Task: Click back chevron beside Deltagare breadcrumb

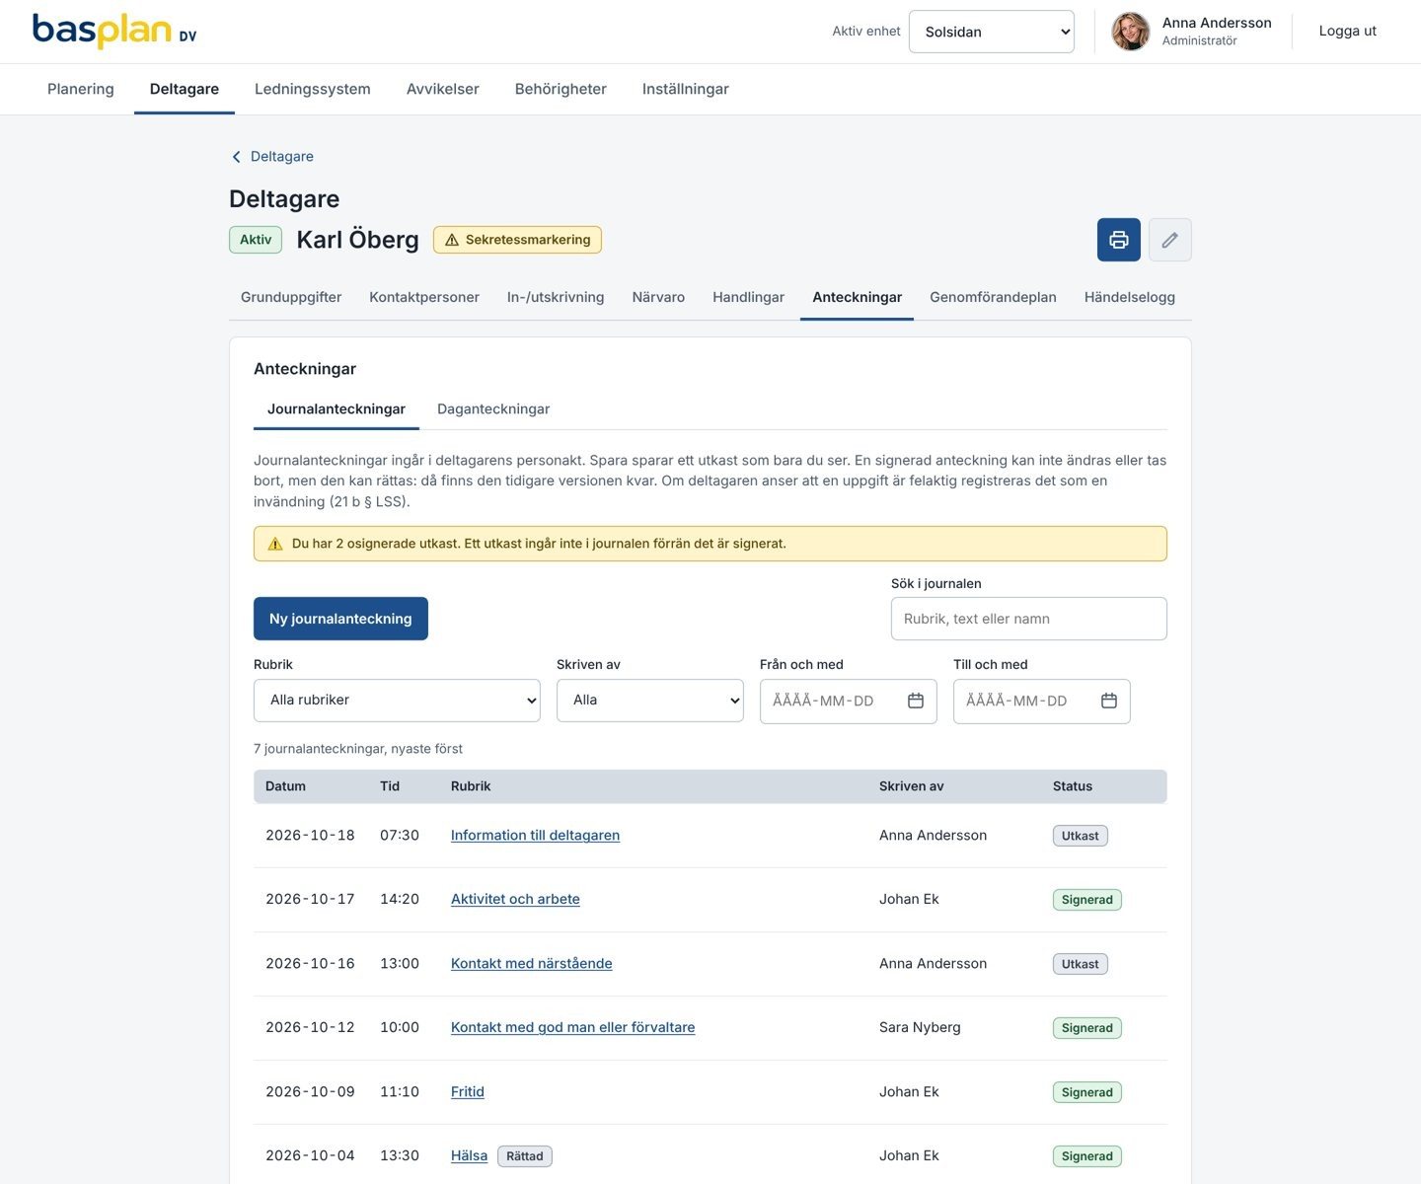Action: (236, 157)
